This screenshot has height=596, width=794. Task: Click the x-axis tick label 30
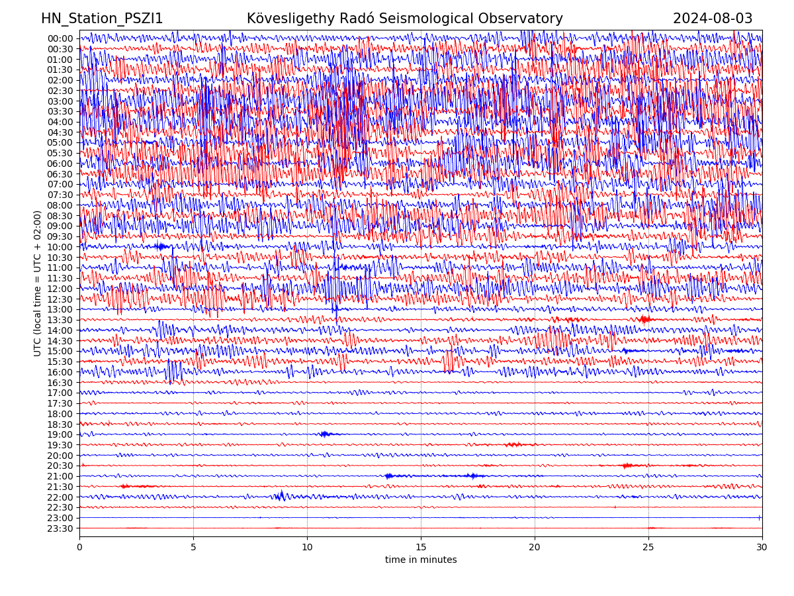tap(762, 548)
